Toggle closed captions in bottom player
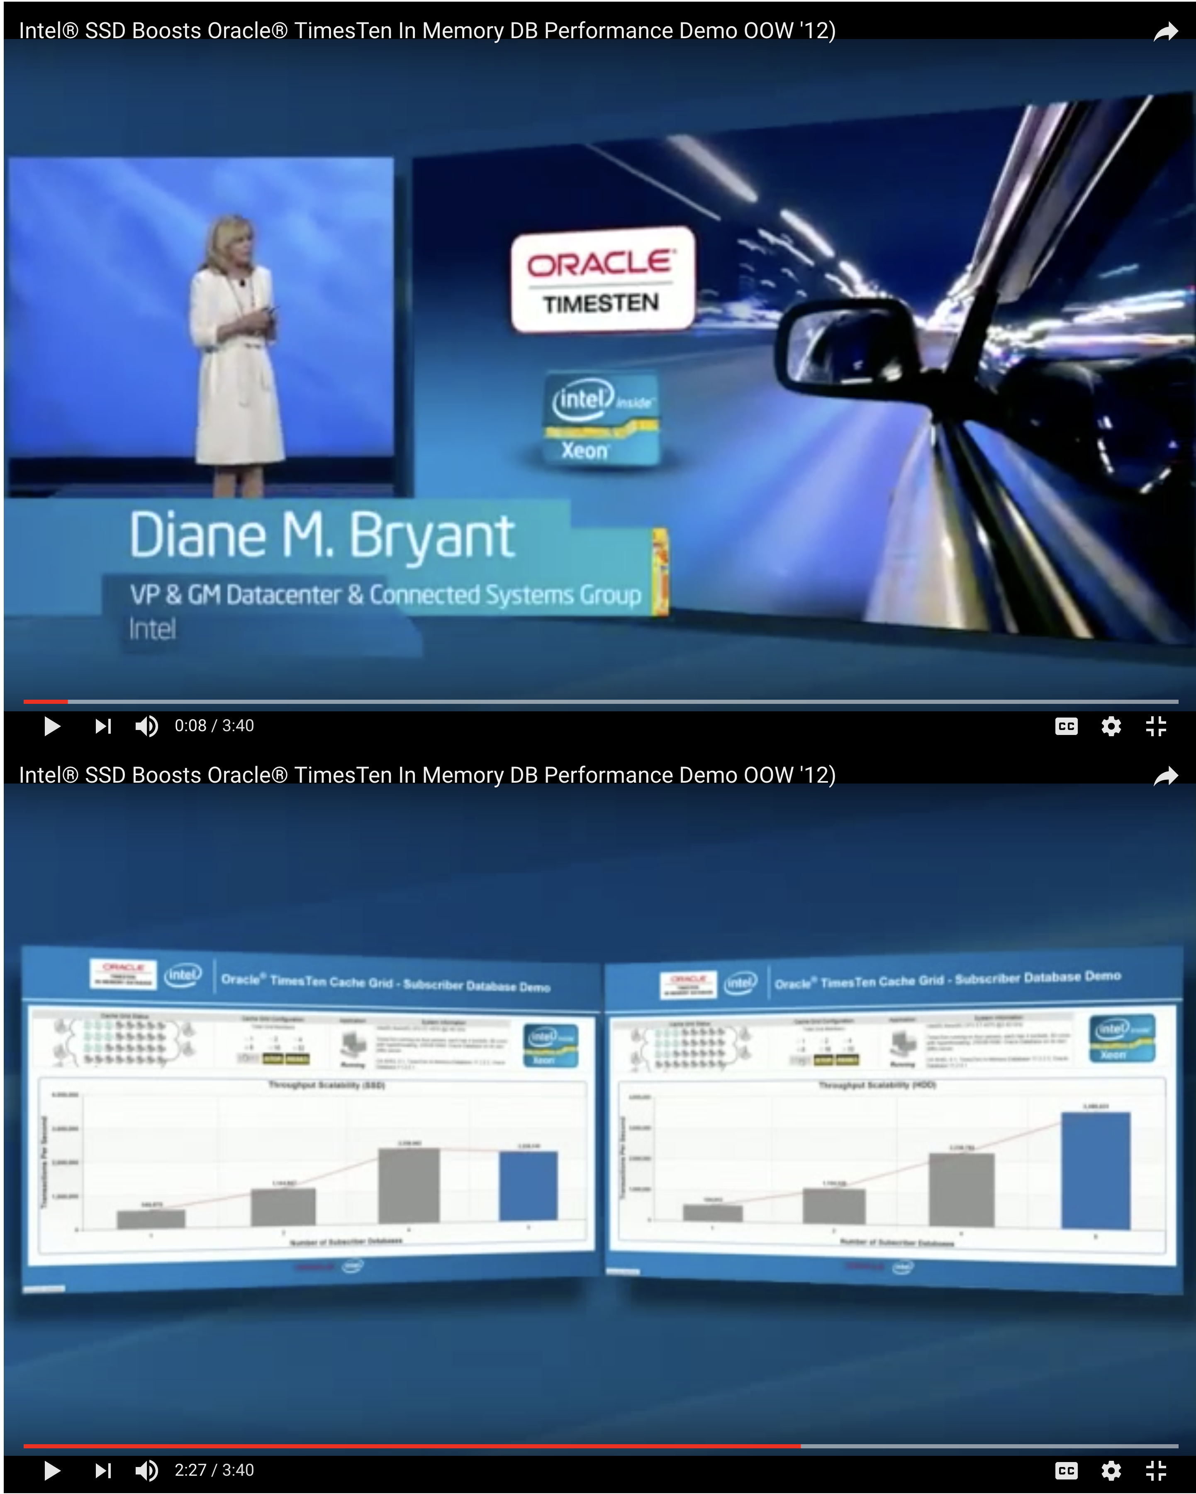The width and height of the screenshot is (1196, 1494). (1067, 1470)
